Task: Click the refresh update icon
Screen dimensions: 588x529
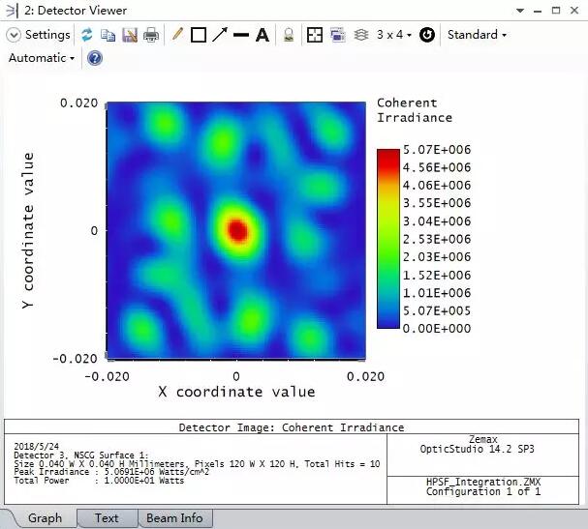Action: [x=87, y=35]
